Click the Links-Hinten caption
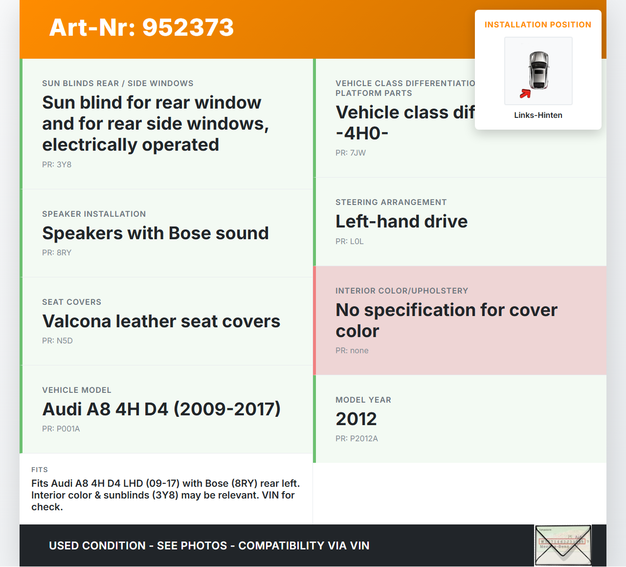 [x=538, y=115]
